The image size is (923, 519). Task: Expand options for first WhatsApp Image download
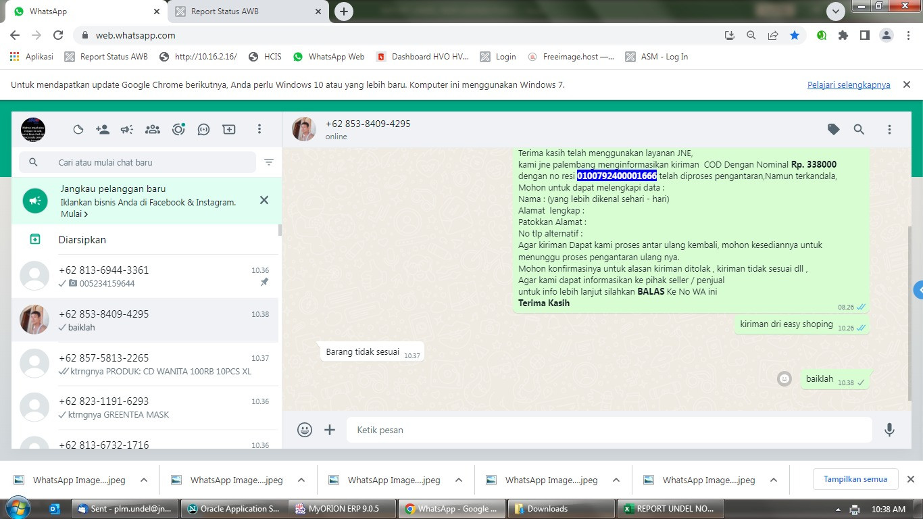pos(144,480)
